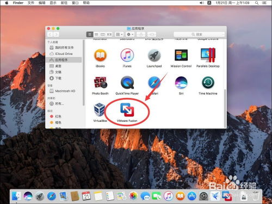Click the Edit Tags toolbar button

click(x=152, y=34)
